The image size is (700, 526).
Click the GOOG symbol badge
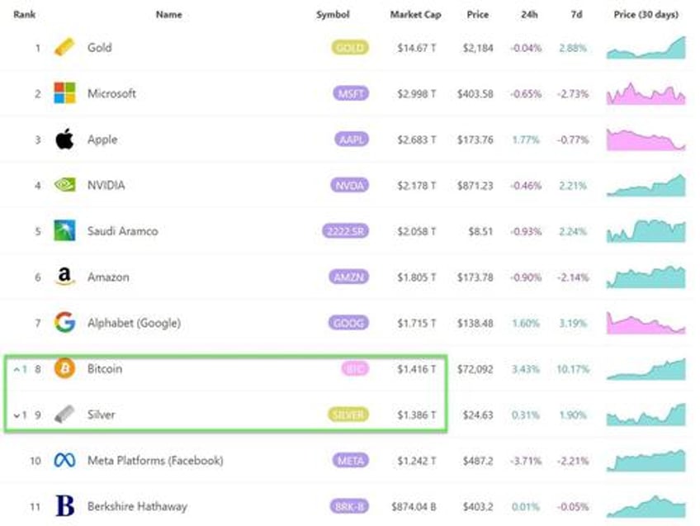tap(348, 323)
